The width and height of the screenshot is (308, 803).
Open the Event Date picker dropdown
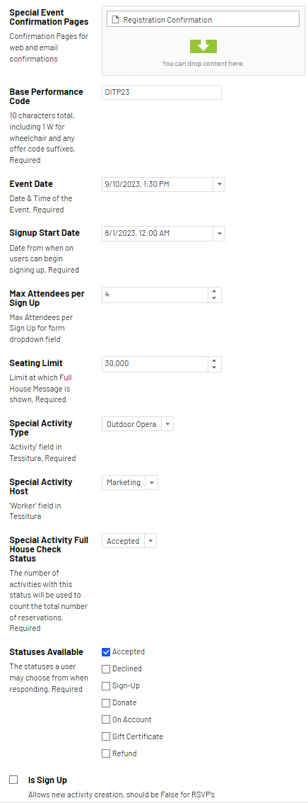point(219,184)
